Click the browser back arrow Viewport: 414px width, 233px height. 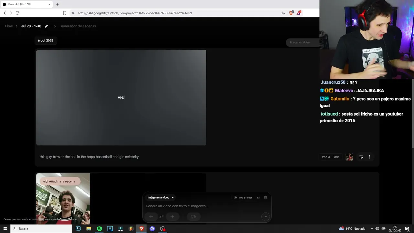pyautogui.click(x=5, y=13)
